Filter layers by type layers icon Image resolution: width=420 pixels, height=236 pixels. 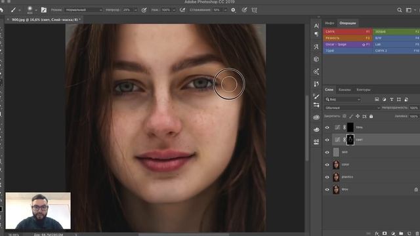(x=392, y=99)
